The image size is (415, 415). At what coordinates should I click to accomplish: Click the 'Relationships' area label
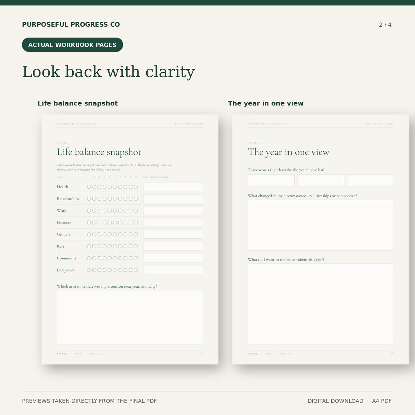tap(68, 199)
